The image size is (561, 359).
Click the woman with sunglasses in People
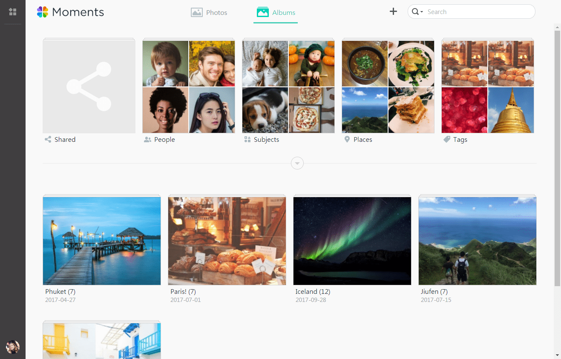pyautogui.click(x=212, y=110)
